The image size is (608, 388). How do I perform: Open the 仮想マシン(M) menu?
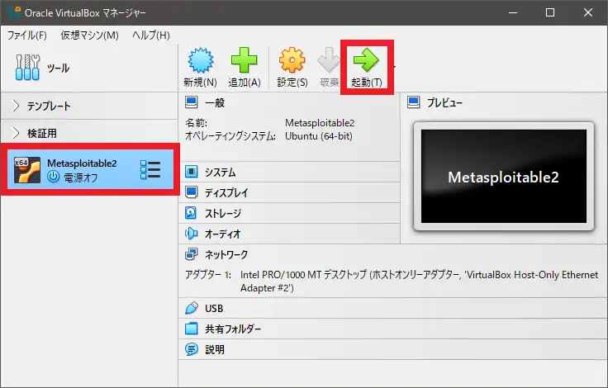(89, 35)
